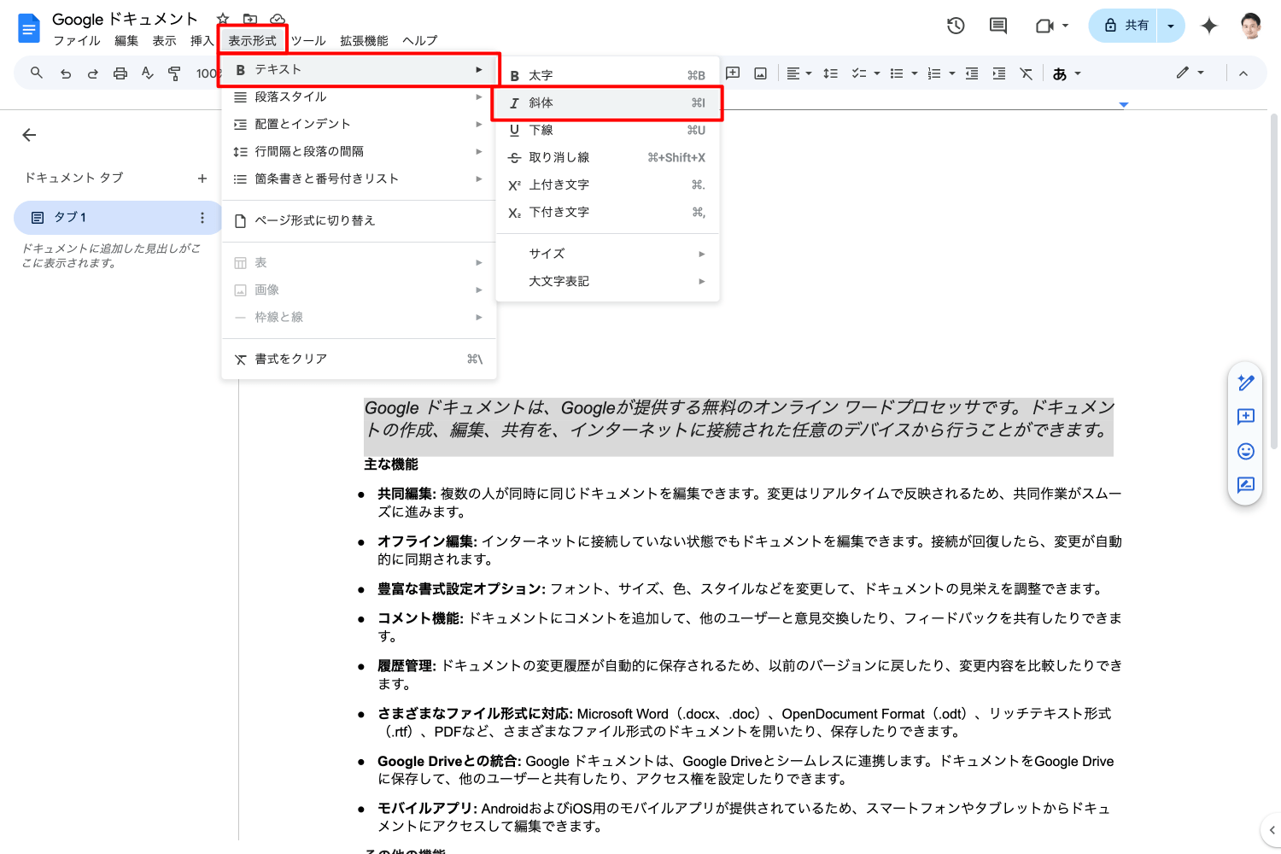Open editing mode pencil dropdown
This screenshot has width=1281, height=854.
point(1190,73)
